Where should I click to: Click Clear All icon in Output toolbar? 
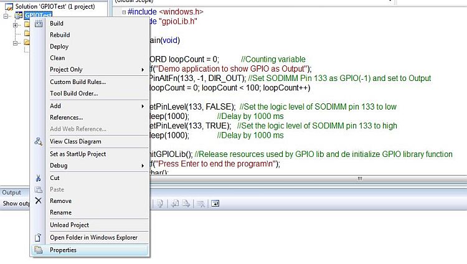pyautogui.click(x=200, y=204)
